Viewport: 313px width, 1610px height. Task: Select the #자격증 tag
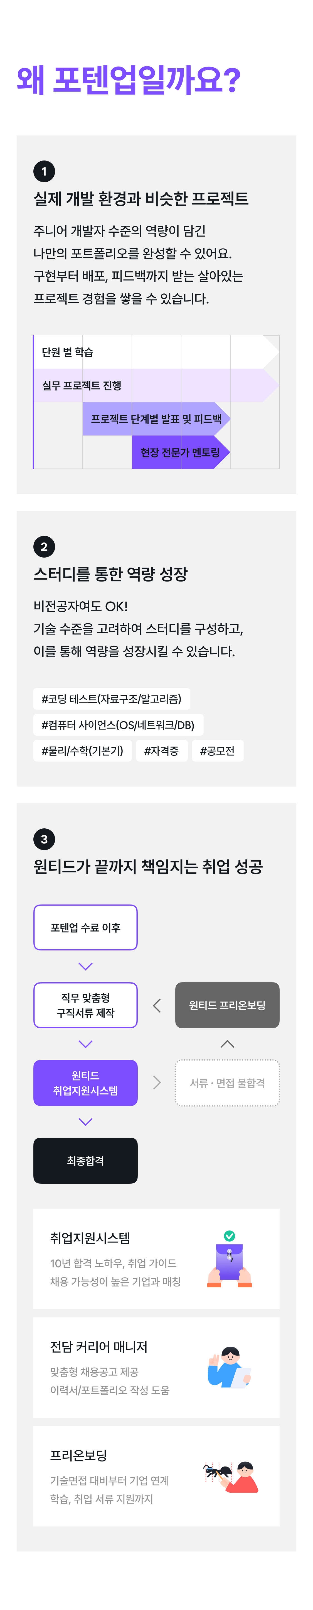161,751
